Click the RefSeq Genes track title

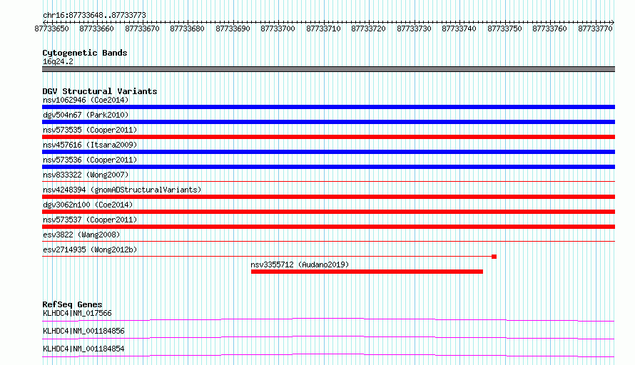pyautogui.click(x=72, y=304)
